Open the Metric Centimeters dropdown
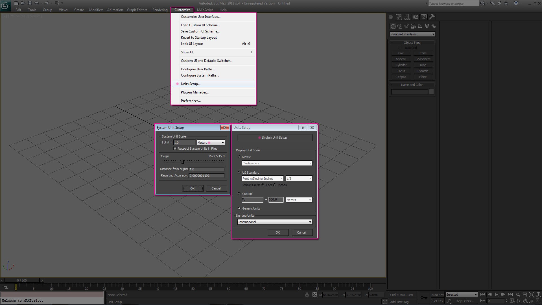This screenshot has width=542, height=305. tap(277, 163)
